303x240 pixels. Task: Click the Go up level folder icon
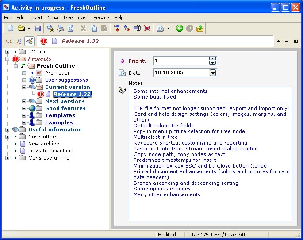(x=199, y=28)
